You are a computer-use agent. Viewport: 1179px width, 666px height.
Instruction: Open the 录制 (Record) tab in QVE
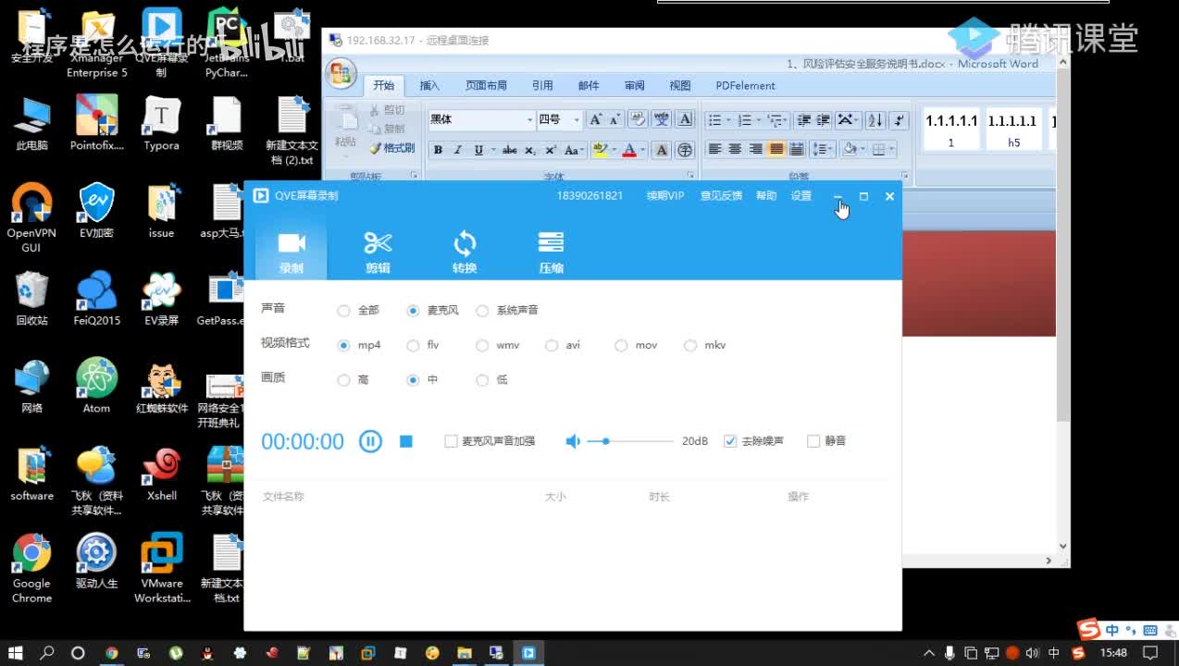pyautogui.click(x=292, y=252)
